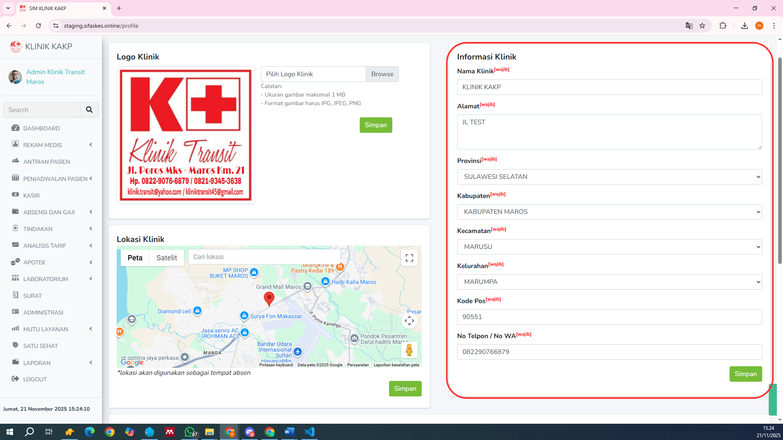783x440 pixels.
Task: Save clinic info with Simpan button
Action: click(745, 374)
